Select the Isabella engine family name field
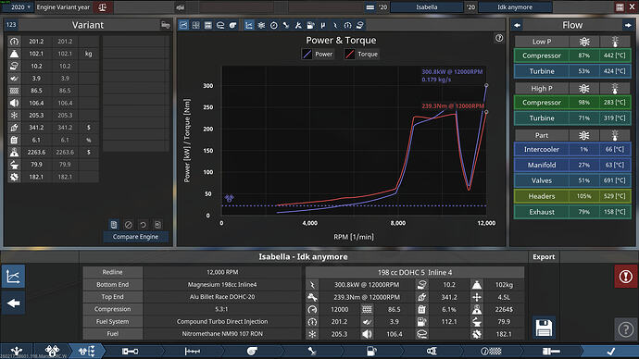The width and height of the screenshot is (639, 359). 427,6
